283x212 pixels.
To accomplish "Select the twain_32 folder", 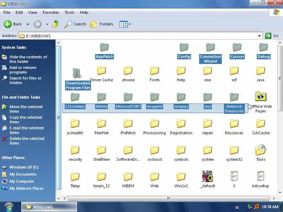I will pyautogui.click(x=102, y=180).
